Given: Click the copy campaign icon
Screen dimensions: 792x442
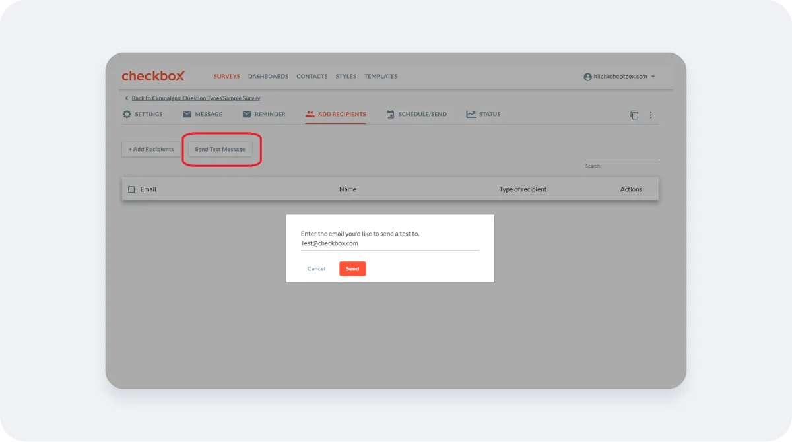Looking at the screenshot, I should 634,115.
